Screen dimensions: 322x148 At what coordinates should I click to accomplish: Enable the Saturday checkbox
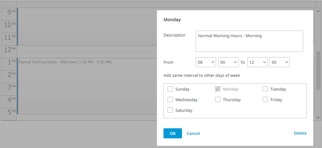click(170, 110)
